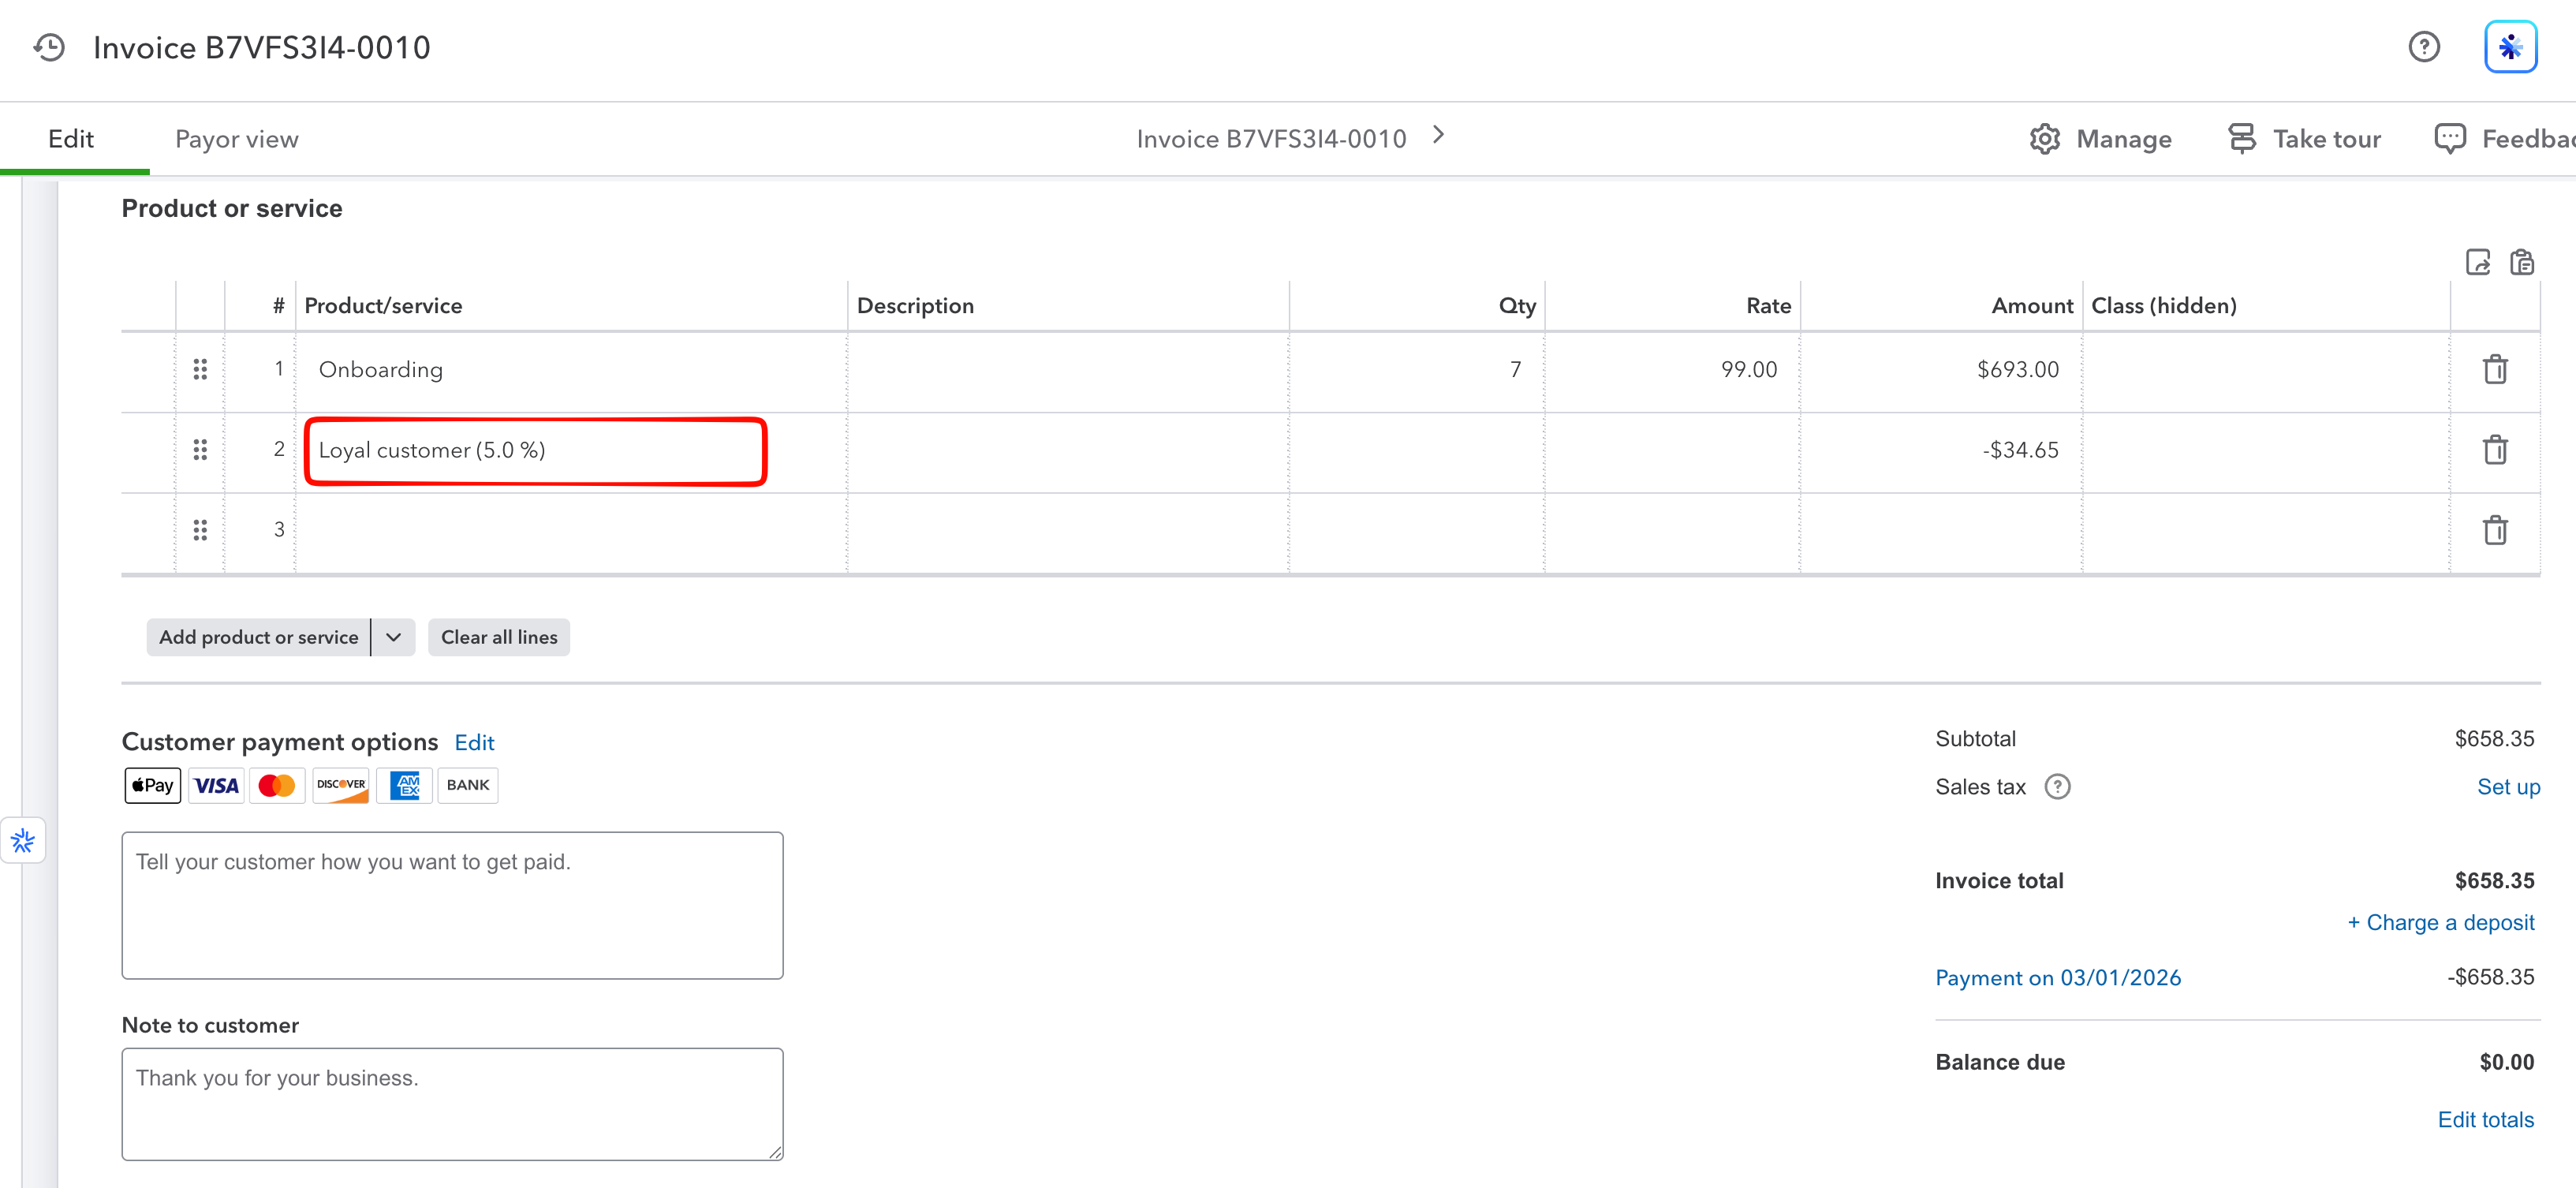The height and width of the screenshot is (1188, 2576).
Task: Click the chevron next to Invoice B7VFS3I4-0010 breadcrumb
Action: click(x=1438, y=135)
